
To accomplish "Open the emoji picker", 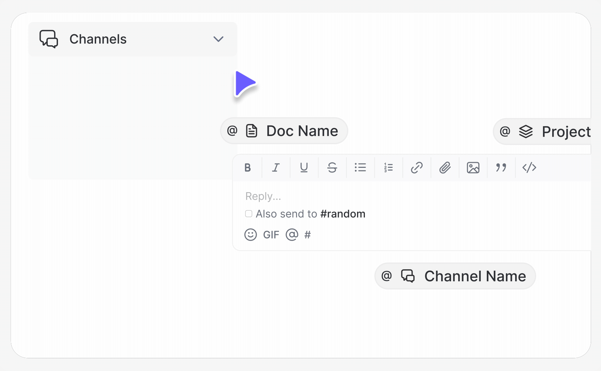I will pos(251,235).
